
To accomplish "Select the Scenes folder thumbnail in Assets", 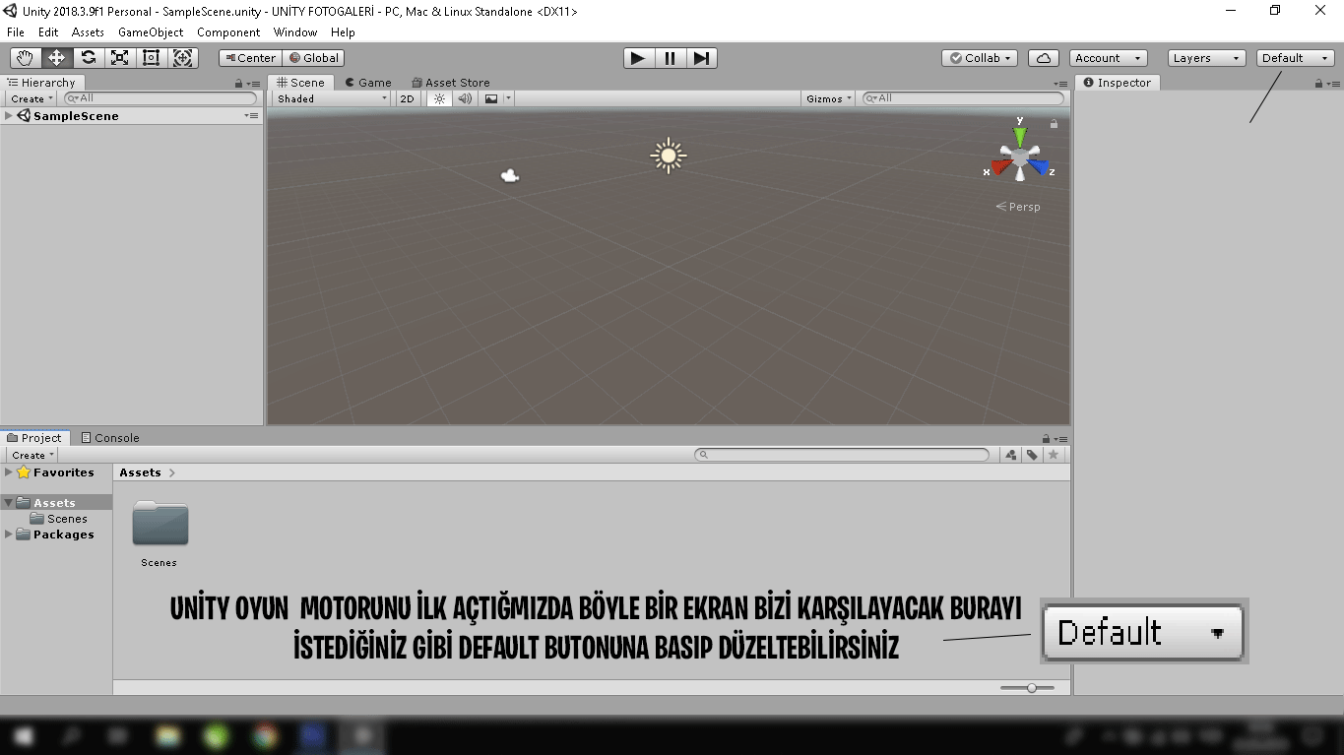I will (x=160, y=523).
